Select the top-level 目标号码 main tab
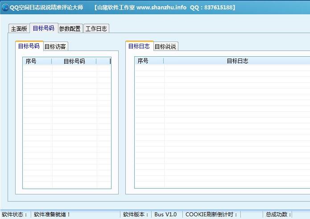The image size is (310, 219). 43,28
